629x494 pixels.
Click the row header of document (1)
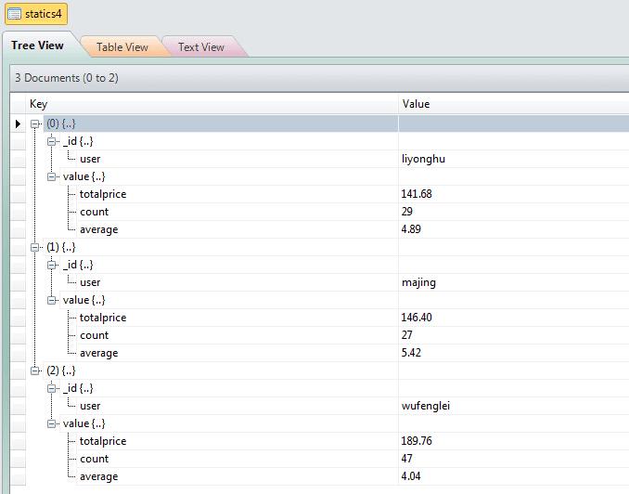point(18,247)
